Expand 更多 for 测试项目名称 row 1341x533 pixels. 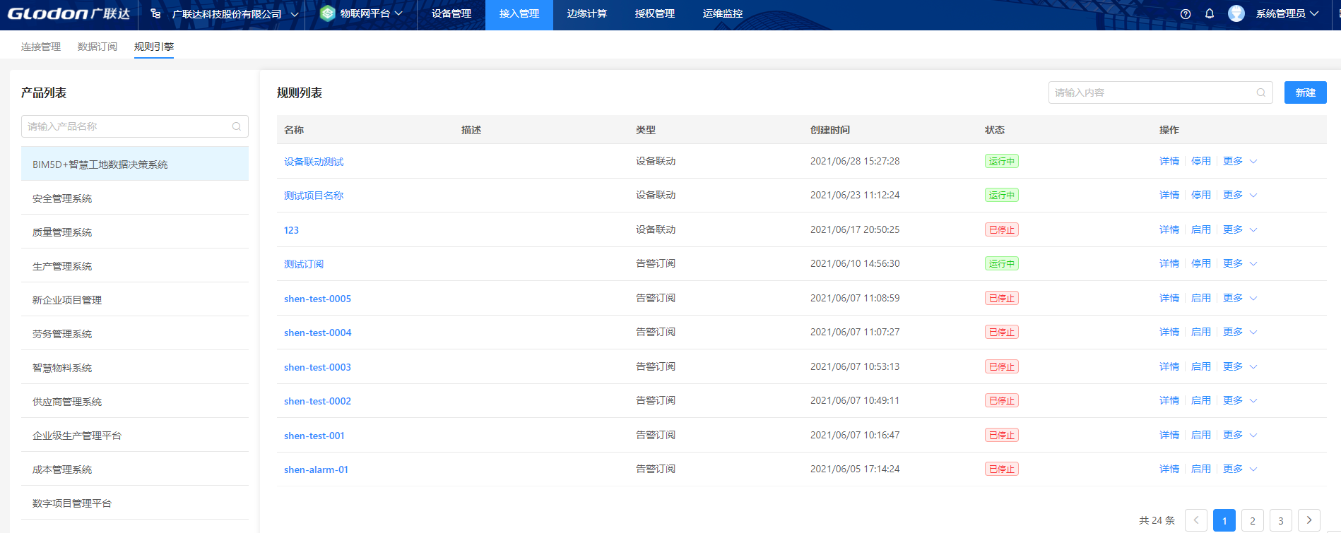(1240, 195)
